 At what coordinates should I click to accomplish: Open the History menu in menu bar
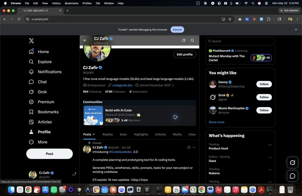[x=56, y=3]
